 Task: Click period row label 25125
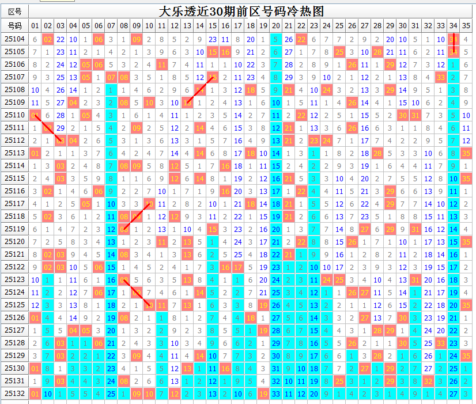14,305
